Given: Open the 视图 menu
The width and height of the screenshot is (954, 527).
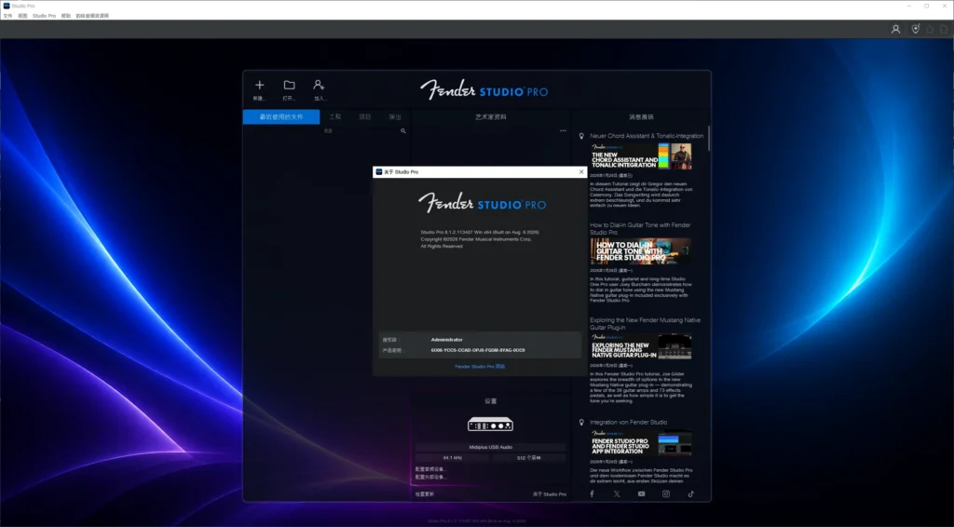Looking at the screenshot, I should tap(22, 16).
